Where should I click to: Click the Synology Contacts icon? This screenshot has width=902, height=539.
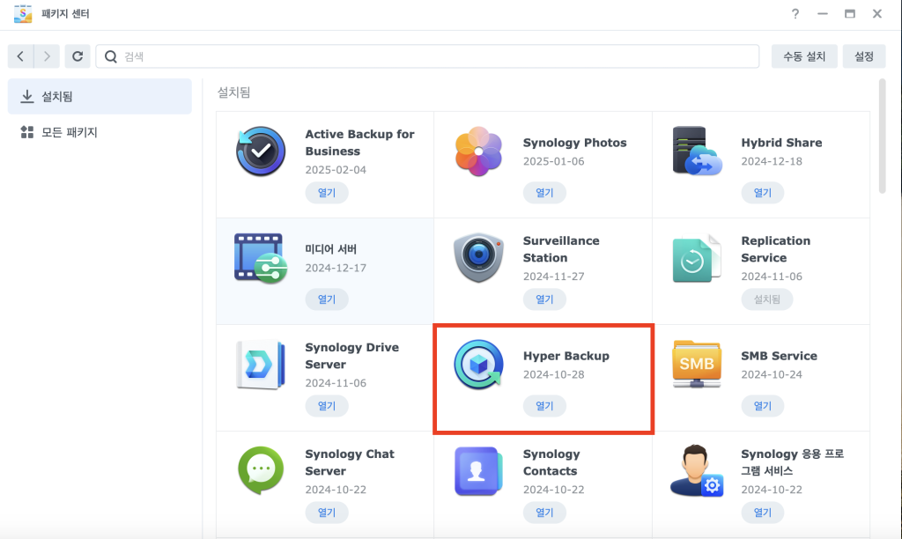[478, 471]
